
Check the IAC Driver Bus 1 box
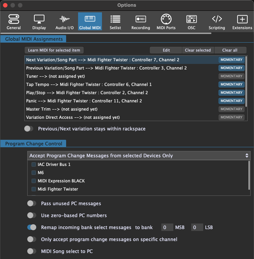(x=34, y=164)
